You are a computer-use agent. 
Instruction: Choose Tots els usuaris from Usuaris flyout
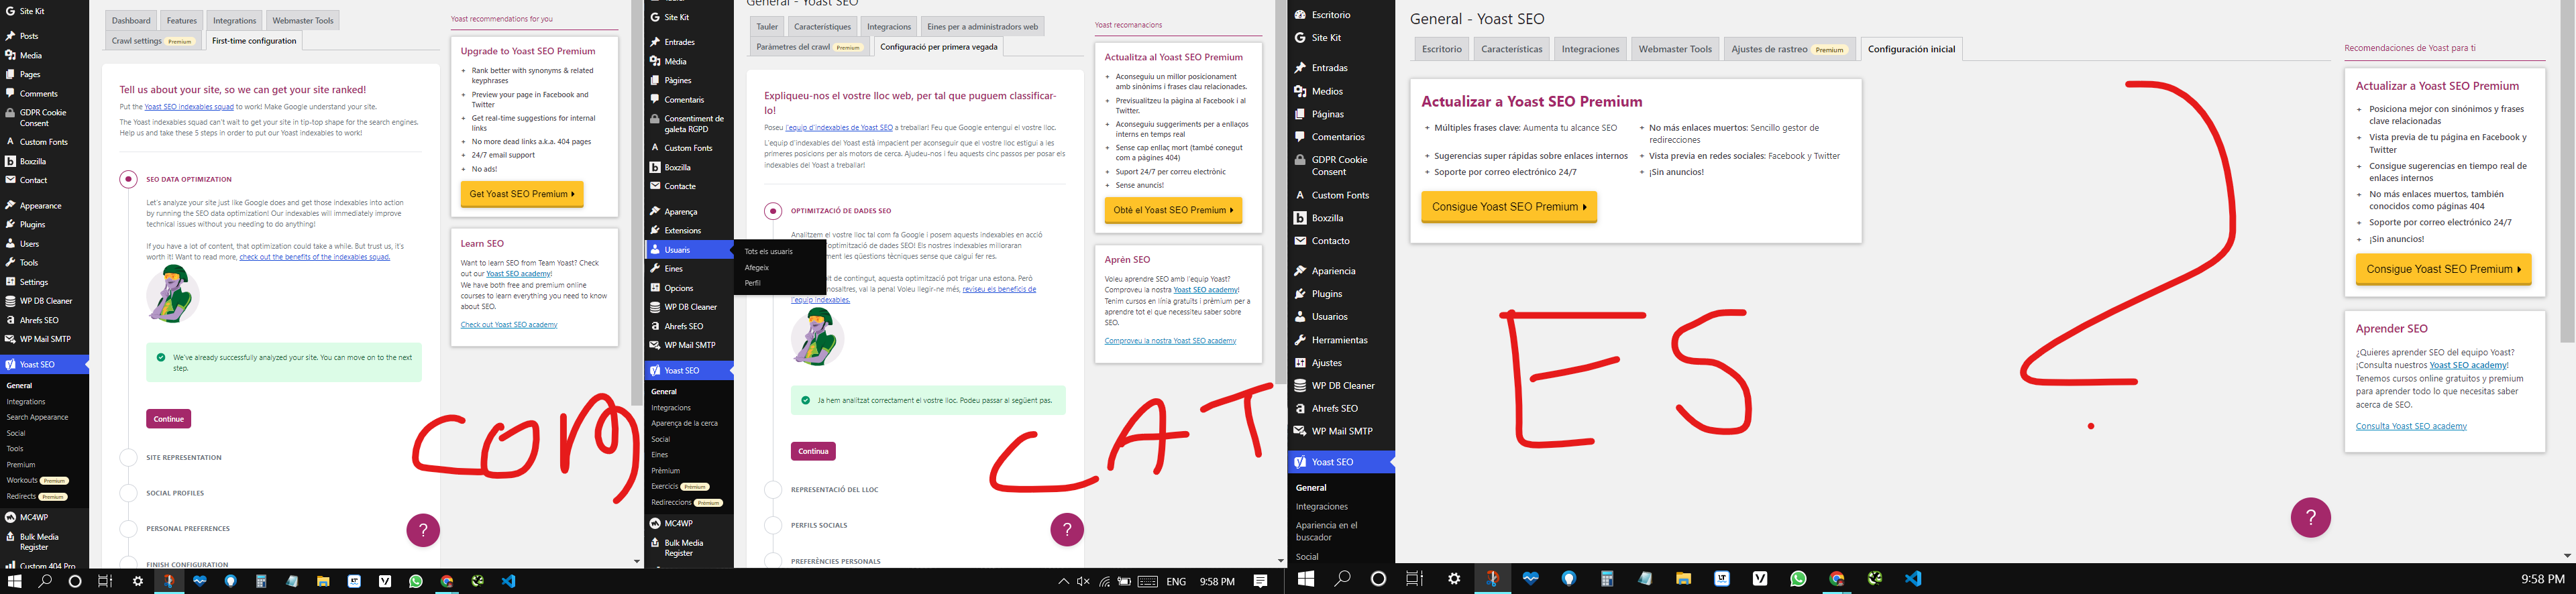[x=769, y=252]
